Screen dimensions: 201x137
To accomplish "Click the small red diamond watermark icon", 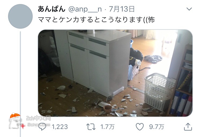I will 23,126.
